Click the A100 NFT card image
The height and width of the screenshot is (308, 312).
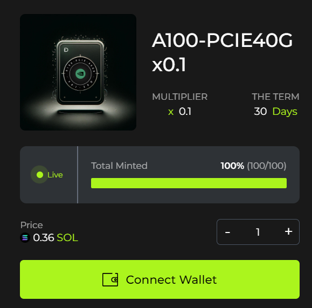click(x=78, y=72)
